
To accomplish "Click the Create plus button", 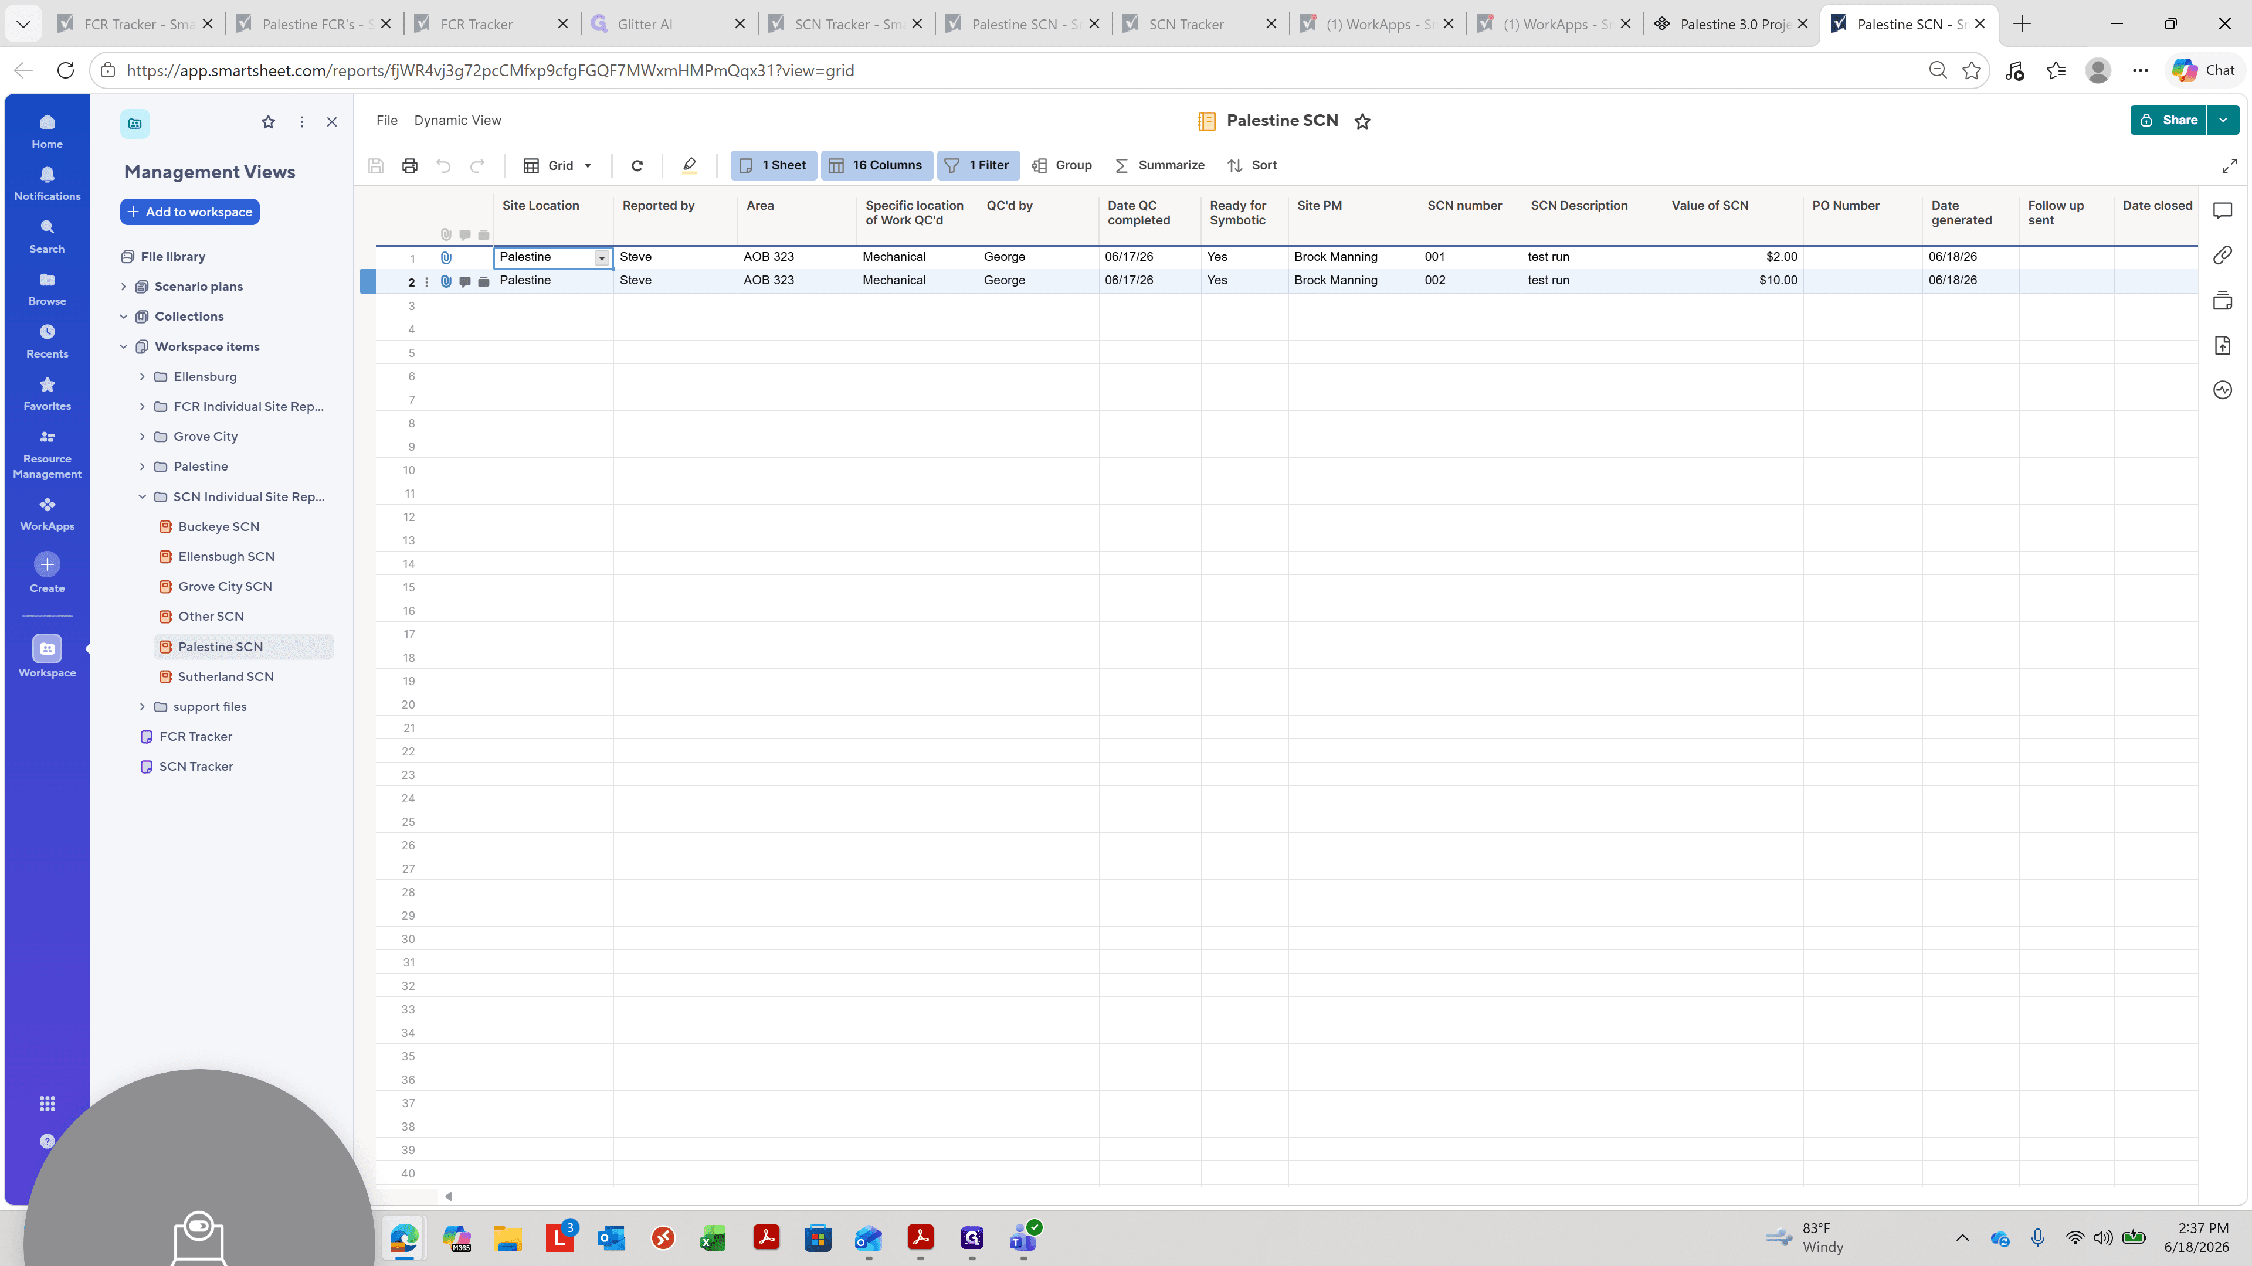I will click(x=47, y=564).
